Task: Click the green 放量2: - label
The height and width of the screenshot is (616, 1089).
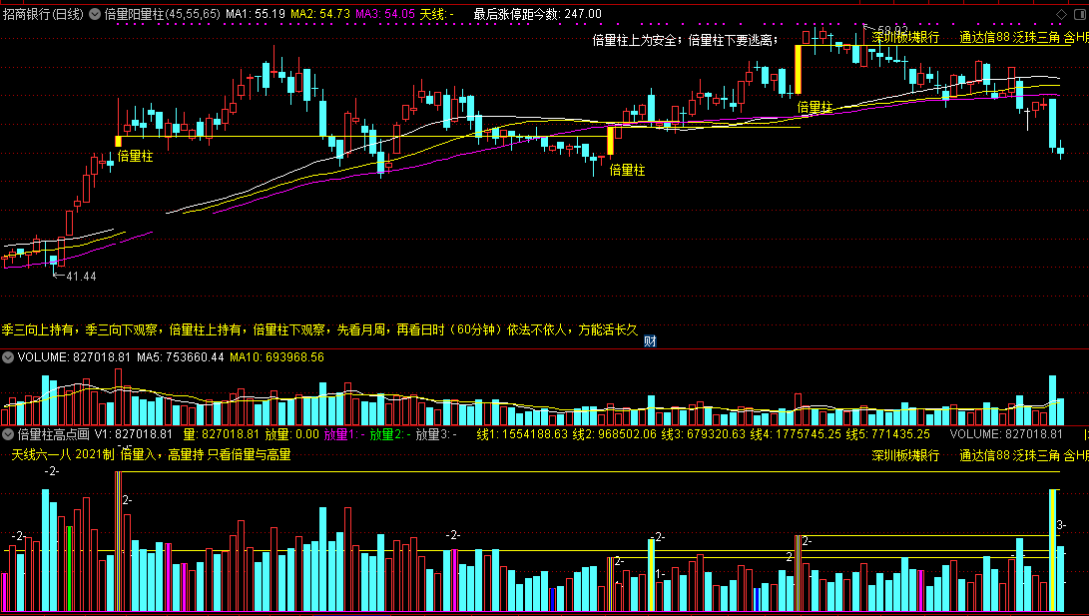Action: point(390,434)
